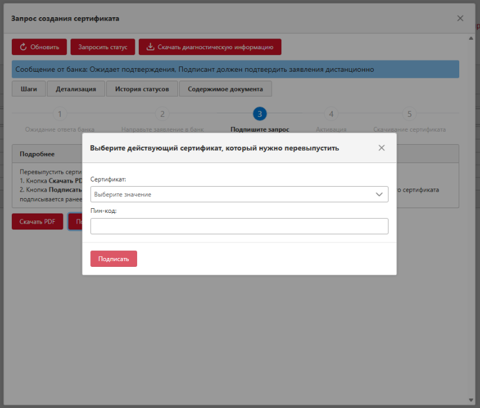This screenshot has height=408, width=480.
Task: Click step 1 circle in the progress wizard
Action: [x=59, y=114]
